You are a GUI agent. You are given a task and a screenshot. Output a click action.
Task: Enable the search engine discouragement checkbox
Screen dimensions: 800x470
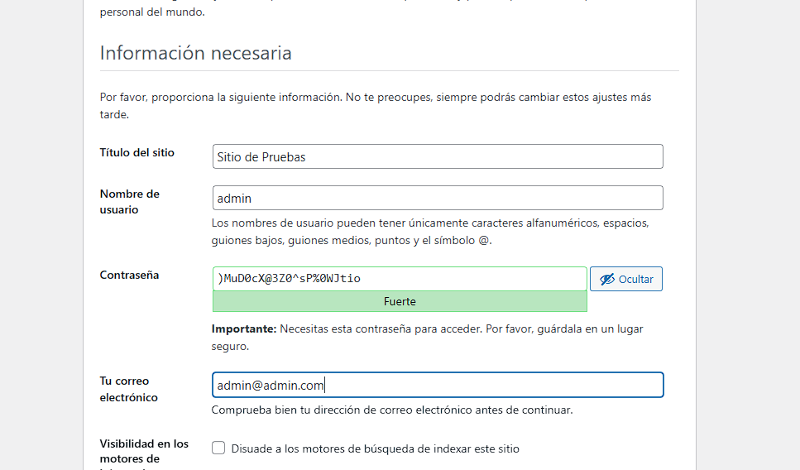click(218, 448)
